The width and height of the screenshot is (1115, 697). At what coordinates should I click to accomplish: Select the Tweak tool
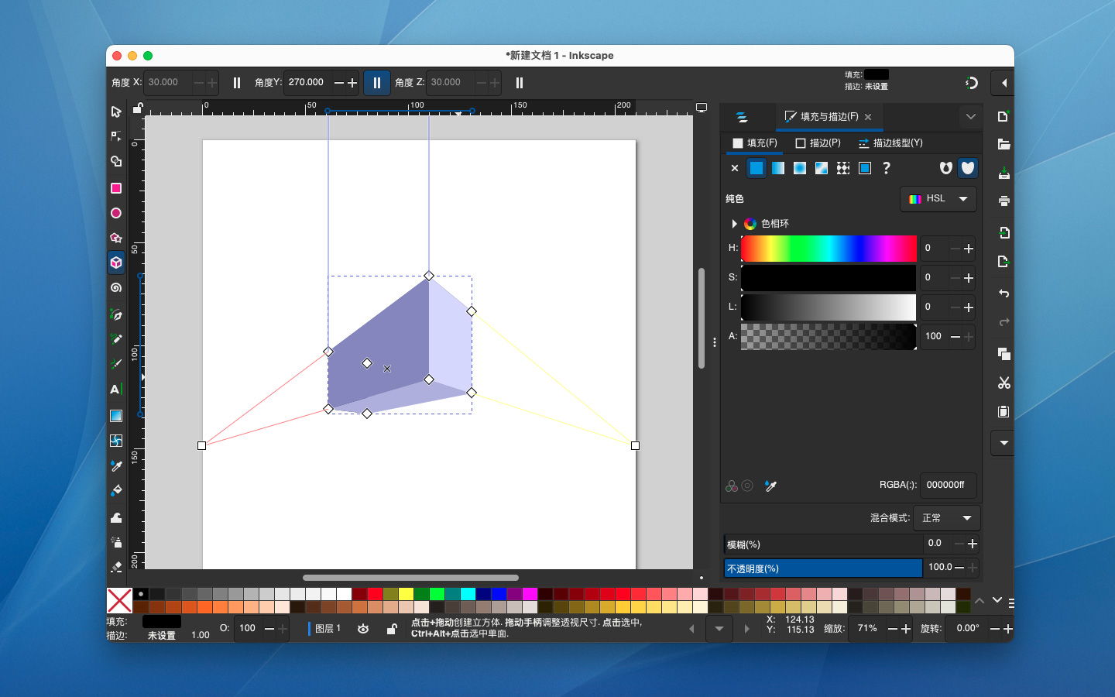click(x=116, y=517)
